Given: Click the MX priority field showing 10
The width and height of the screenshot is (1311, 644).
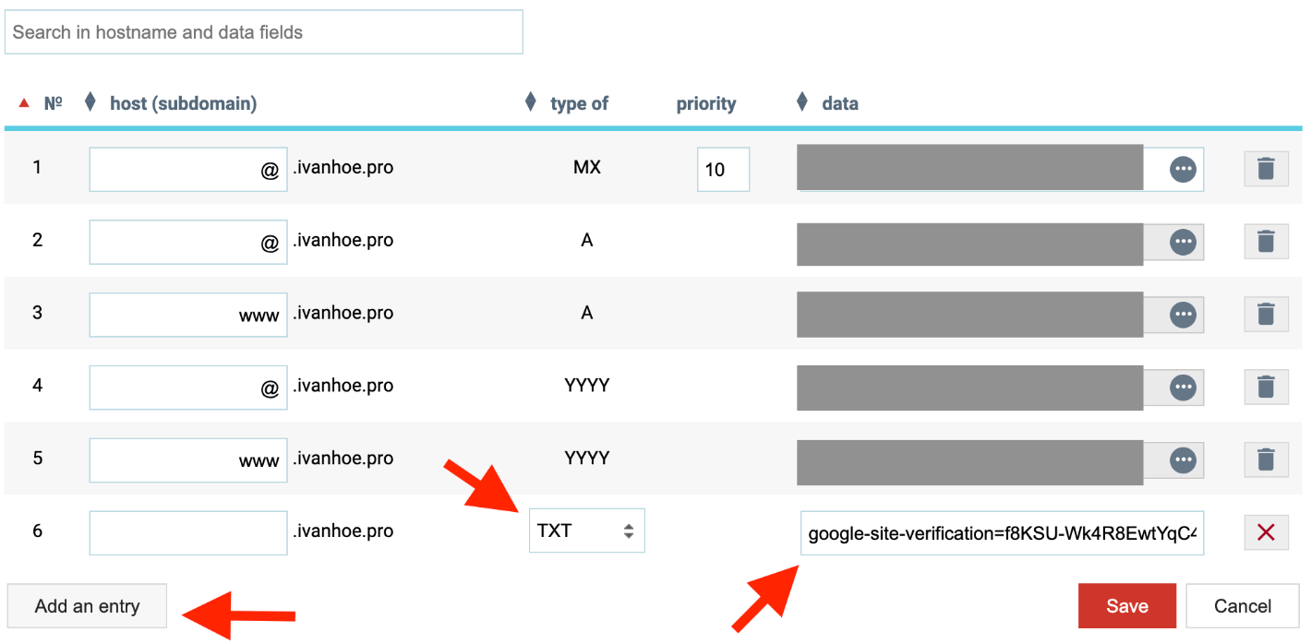Looking at the screenshot, I should (722, 170).
